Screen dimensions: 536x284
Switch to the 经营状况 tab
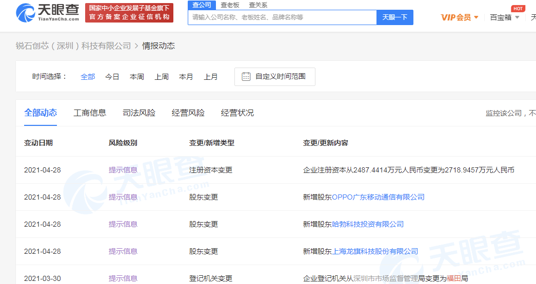[237, 113]
